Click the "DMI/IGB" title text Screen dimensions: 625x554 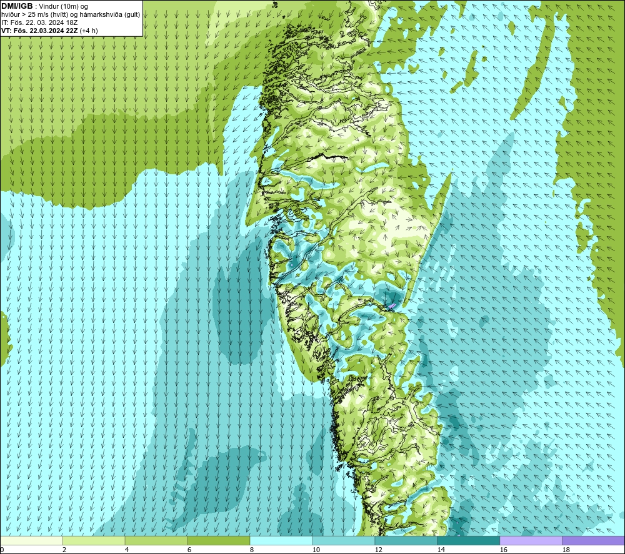click(x=17, y=6)
